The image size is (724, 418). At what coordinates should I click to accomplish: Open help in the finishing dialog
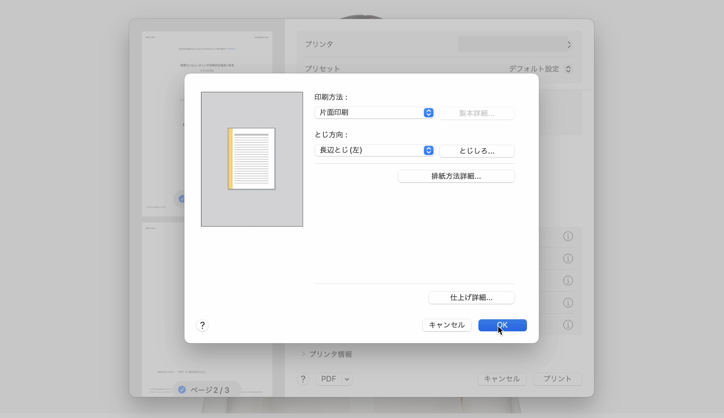203,325
